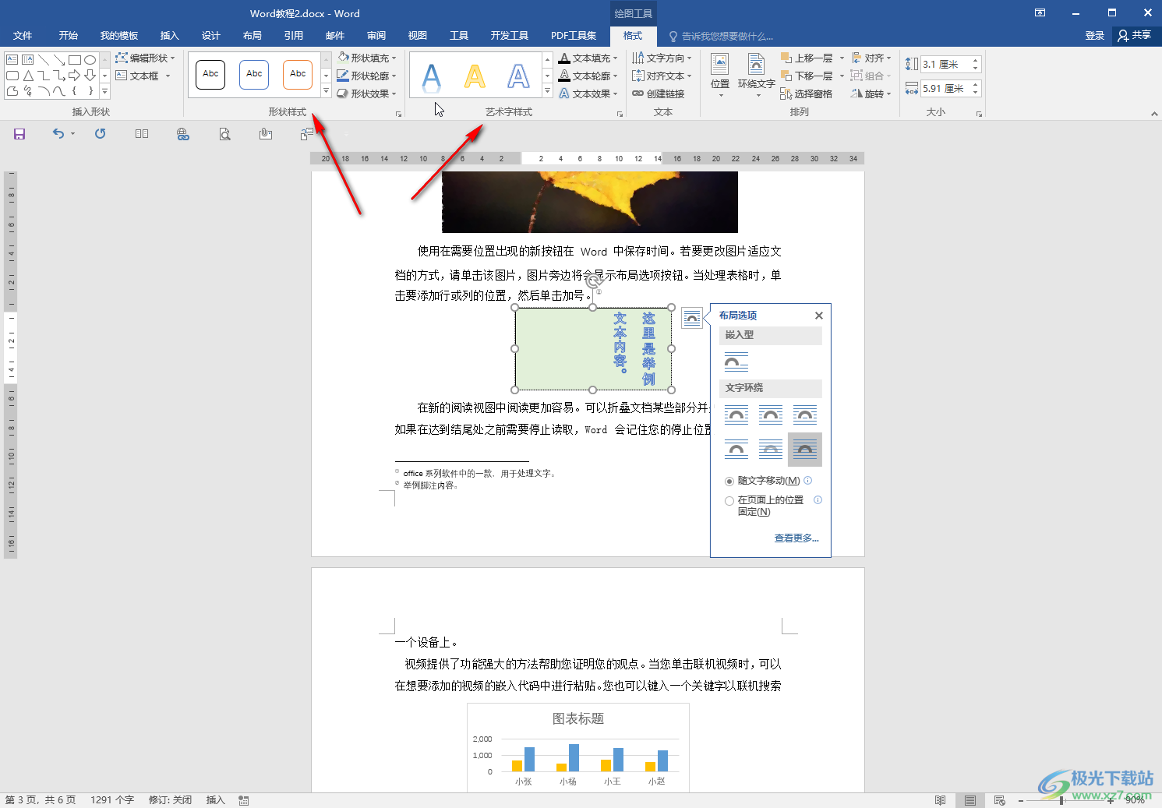Click the shape height field 3.1 厘米
This screenshot has height=808, width=1162.
pos(943,65)
